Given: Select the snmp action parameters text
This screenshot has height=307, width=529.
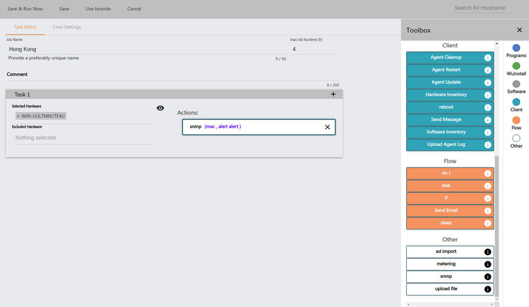Looking at the screenshot, I should 223,127.
